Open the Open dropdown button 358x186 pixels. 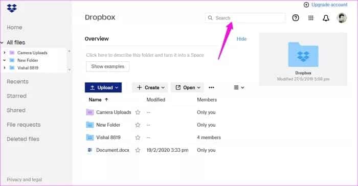tap(188, 88)
